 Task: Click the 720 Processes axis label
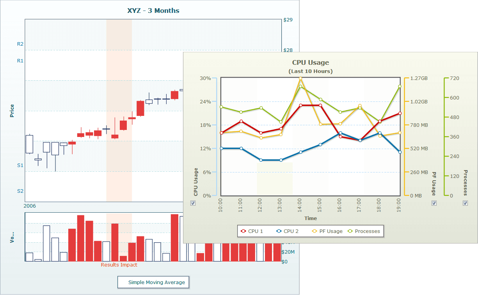[455, 78]
